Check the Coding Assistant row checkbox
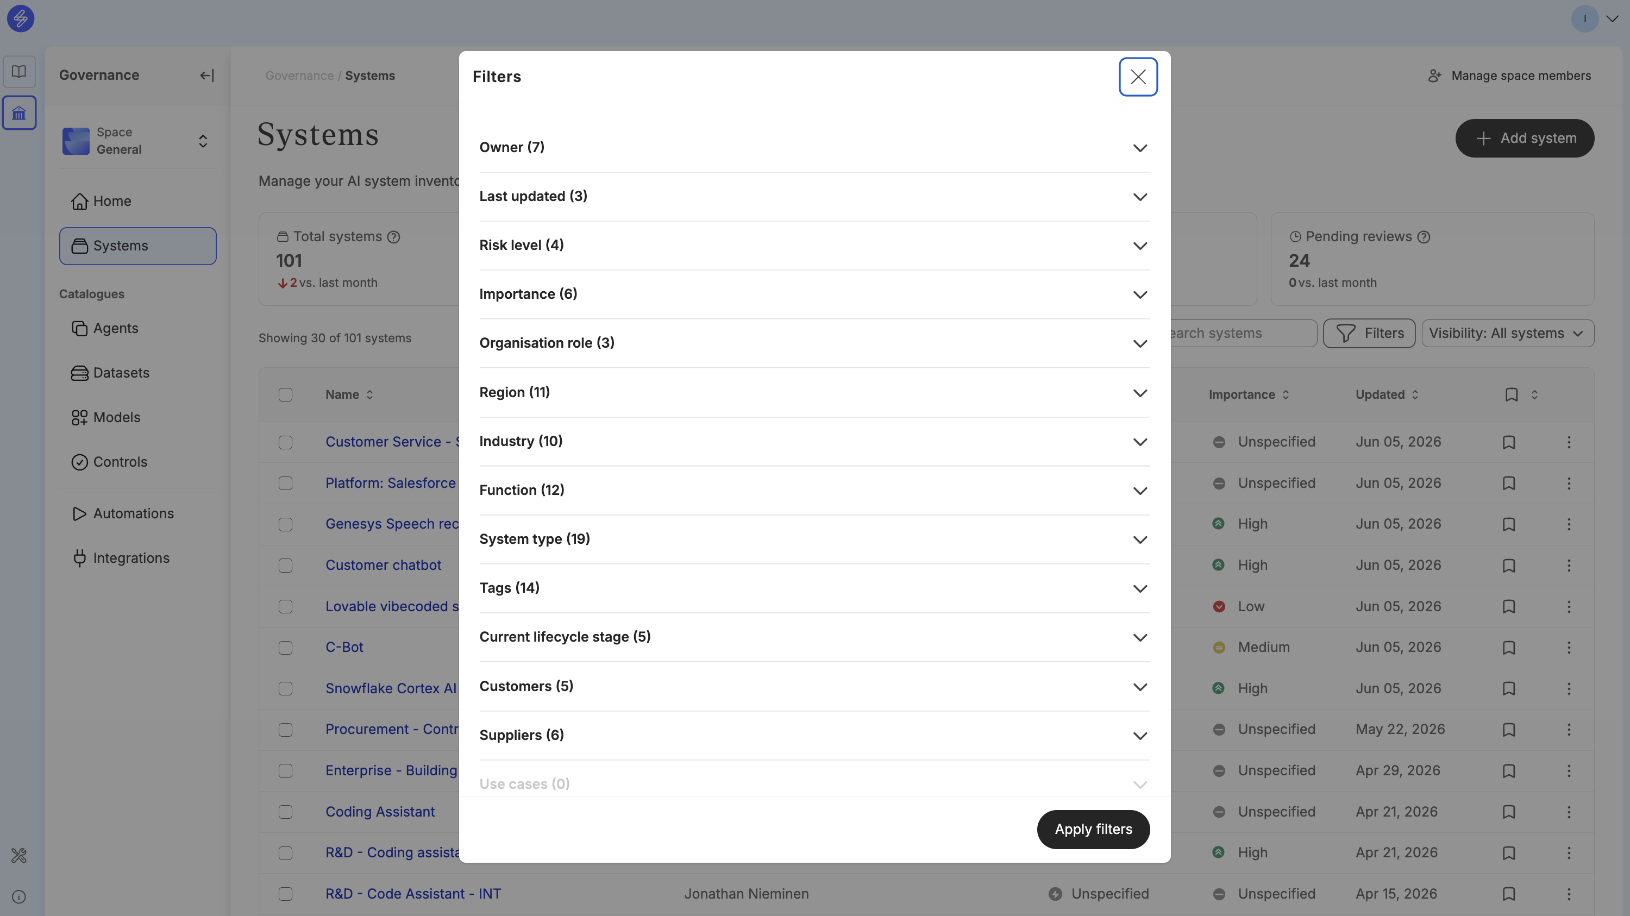Image resolution: width=1630 pixels, height=916 pixels. click(285, 812)
